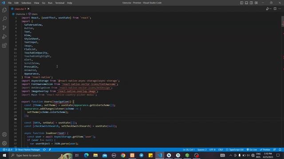
Task: Click the TouchableOpacity import line
Action: (36, 53)
